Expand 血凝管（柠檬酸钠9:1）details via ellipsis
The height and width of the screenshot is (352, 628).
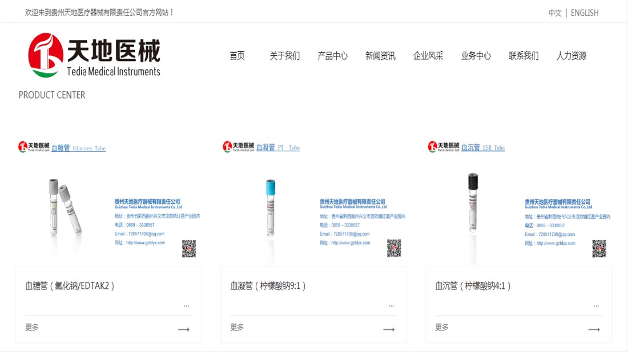click(x=391, y=305)
